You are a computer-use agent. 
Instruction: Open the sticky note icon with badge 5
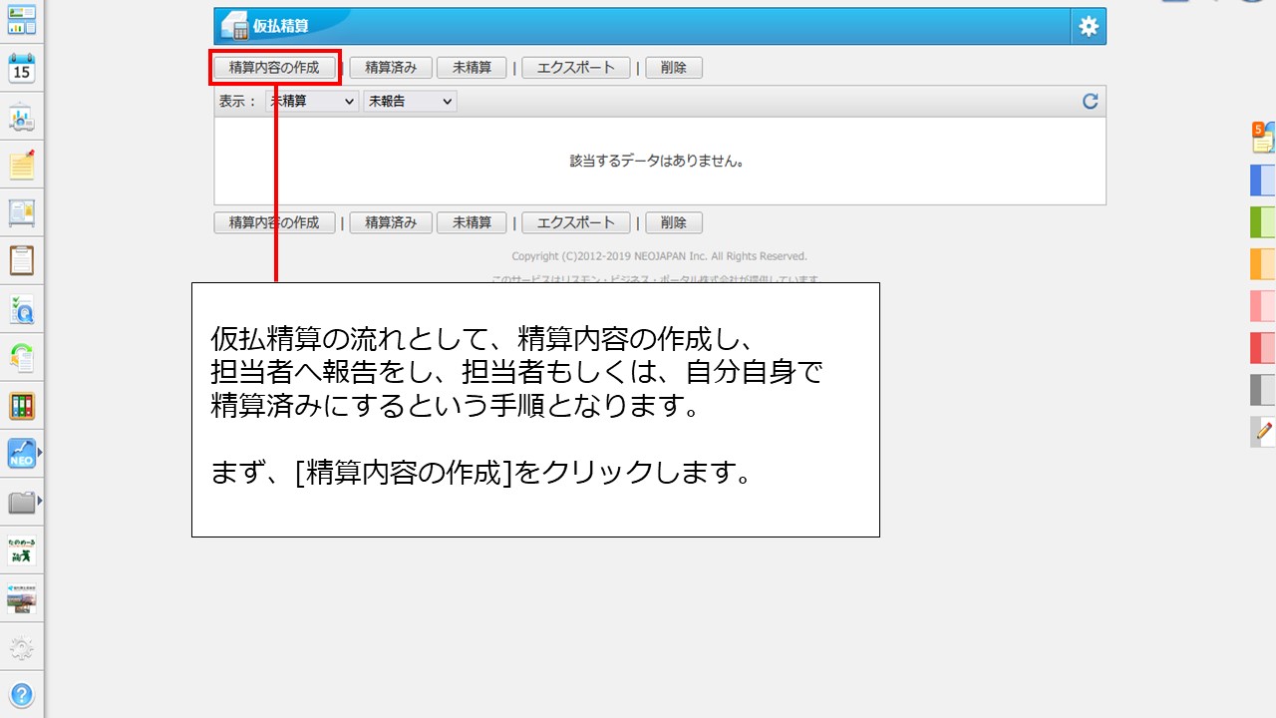1263,137
